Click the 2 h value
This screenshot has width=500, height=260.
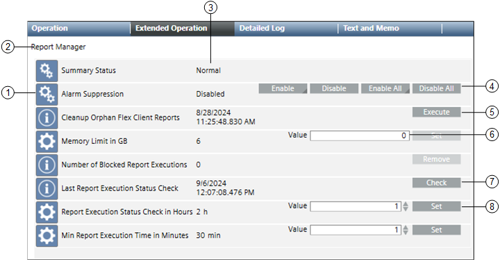pos(202,212)
